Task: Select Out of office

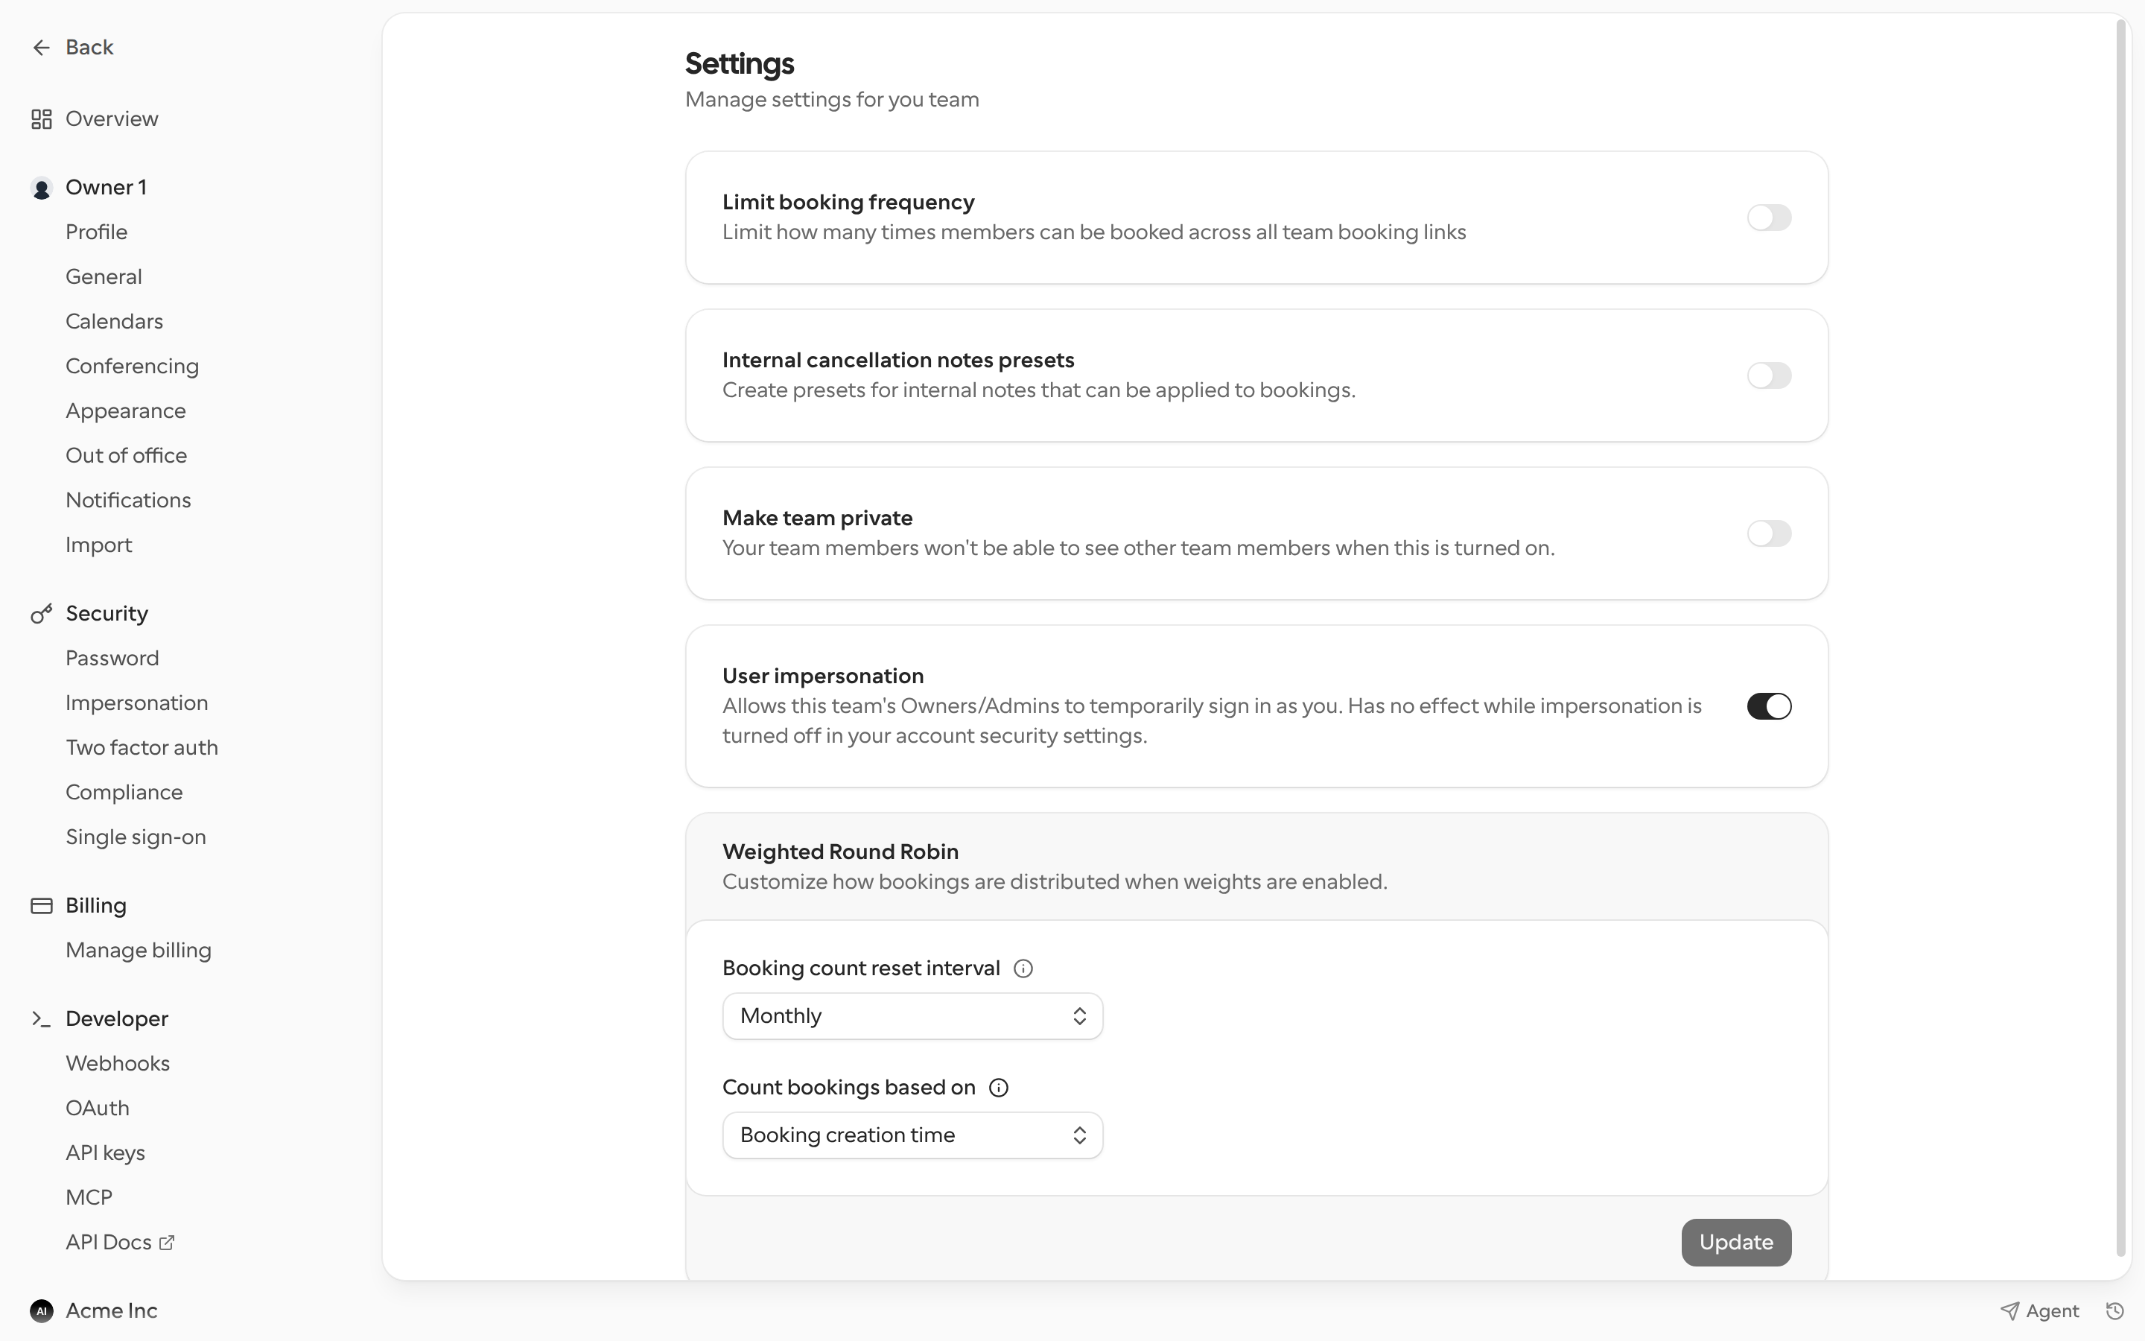Action: coord(126,456)
